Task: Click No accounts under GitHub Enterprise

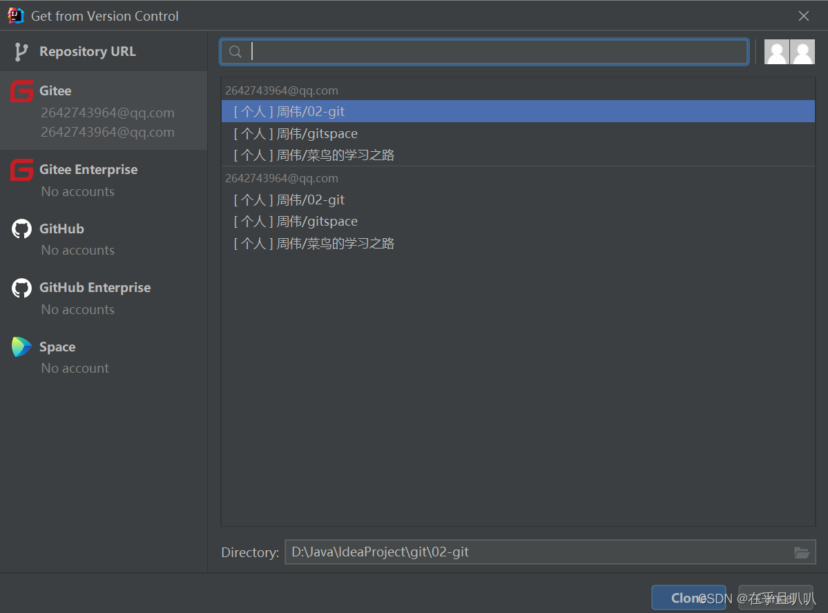Action: click(x=77, y=309)
